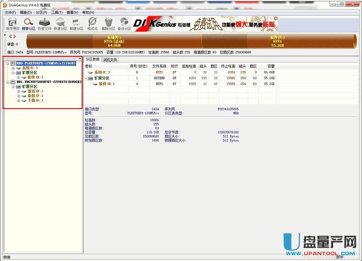The image size is (362, 261).
Task: Collapse the HD0 PLEXTOR disk tree node
Action: pyautogui.click(x=8, y=63)
